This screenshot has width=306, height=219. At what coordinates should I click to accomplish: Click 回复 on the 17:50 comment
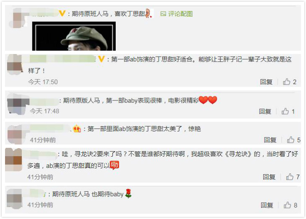266,82
